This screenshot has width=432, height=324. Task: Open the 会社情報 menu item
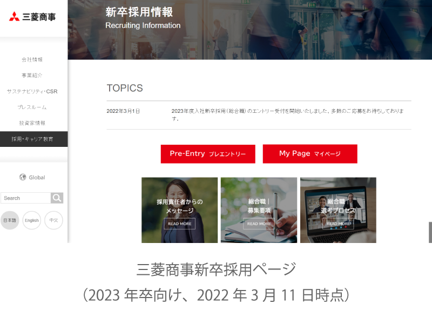click(x=32, y=59)
